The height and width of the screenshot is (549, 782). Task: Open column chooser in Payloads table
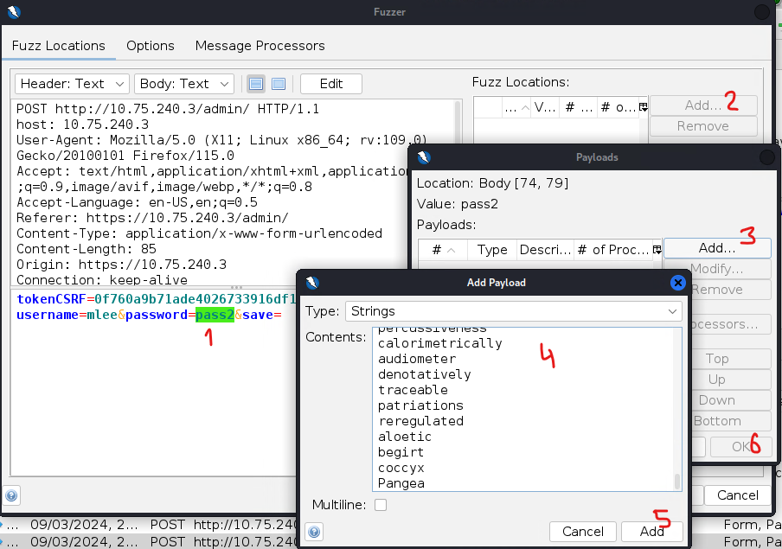tap(657, 250)
